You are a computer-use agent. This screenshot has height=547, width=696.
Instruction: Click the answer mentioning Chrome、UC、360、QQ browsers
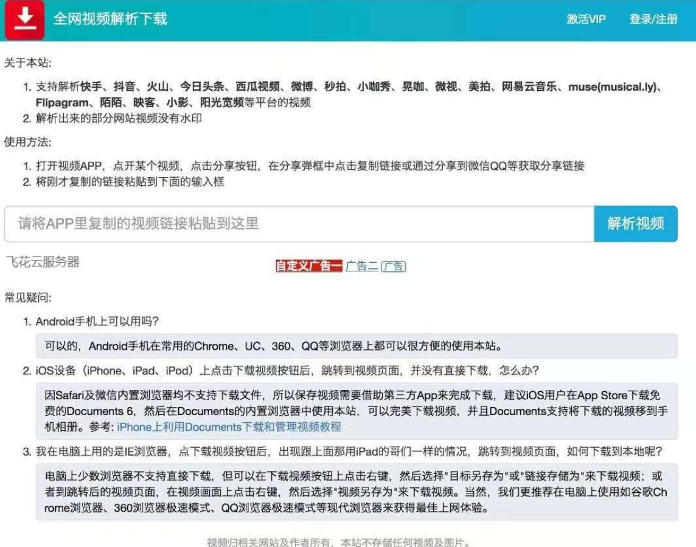[357, 346]
